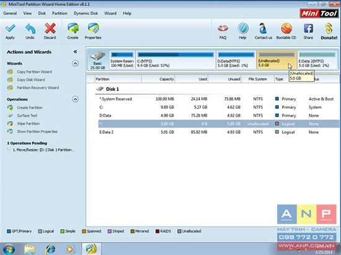Click the Surface Test operation icon
The width and height of the screenshot is (341, 255).
pos(10,116)
